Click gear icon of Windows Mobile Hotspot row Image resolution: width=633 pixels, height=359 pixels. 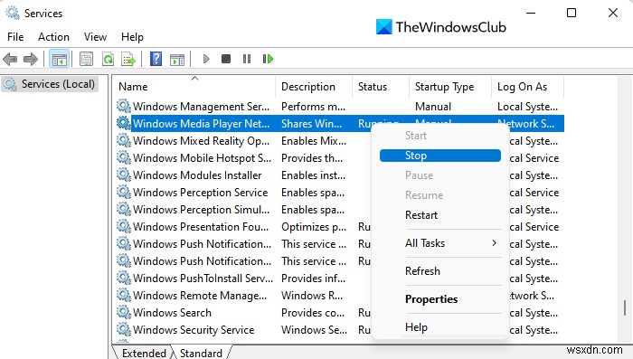point(124,157)
